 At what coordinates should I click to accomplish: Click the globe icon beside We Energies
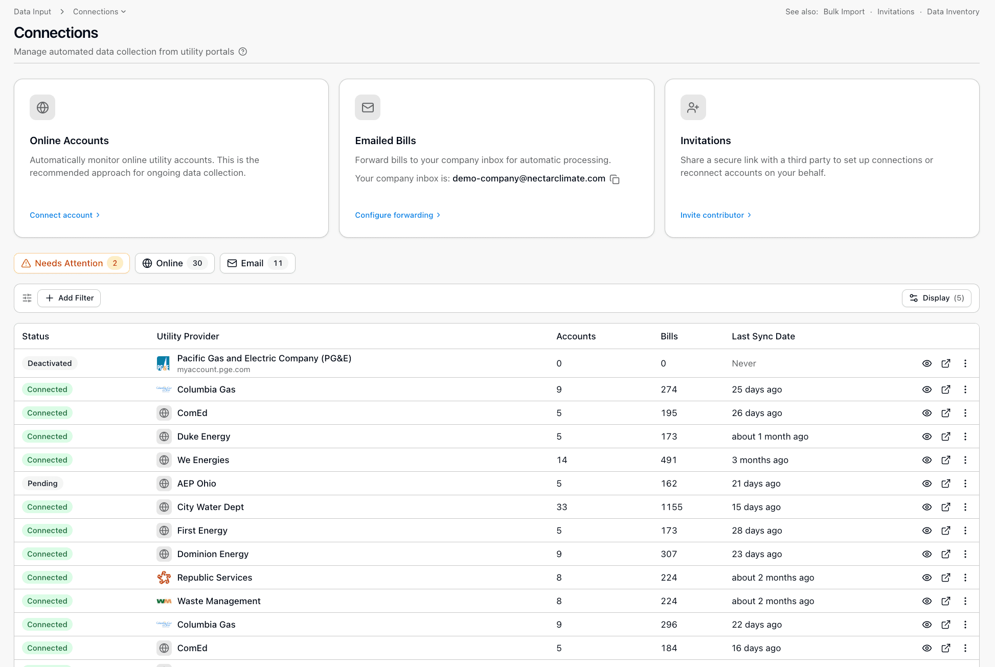tap(164, 460)
